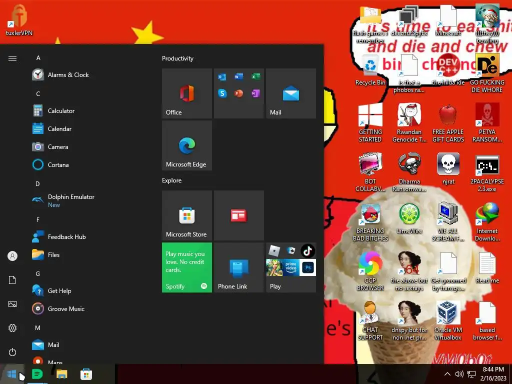Image resolution: width=512 pixels, height=384 pixels.
Task: Open File Explorer from the taskbar
Action: tap(61, 374)
